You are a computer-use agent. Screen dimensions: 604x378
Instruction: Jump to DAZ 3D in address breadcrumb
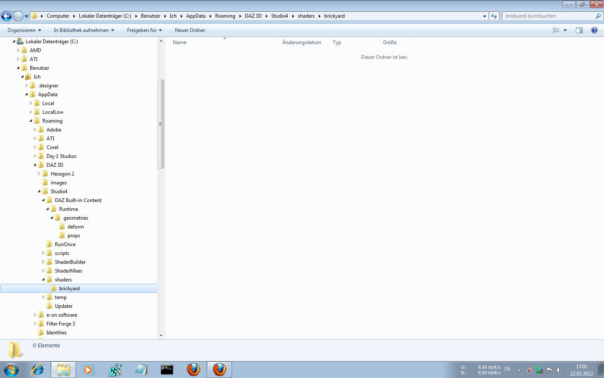coord(253,16)
